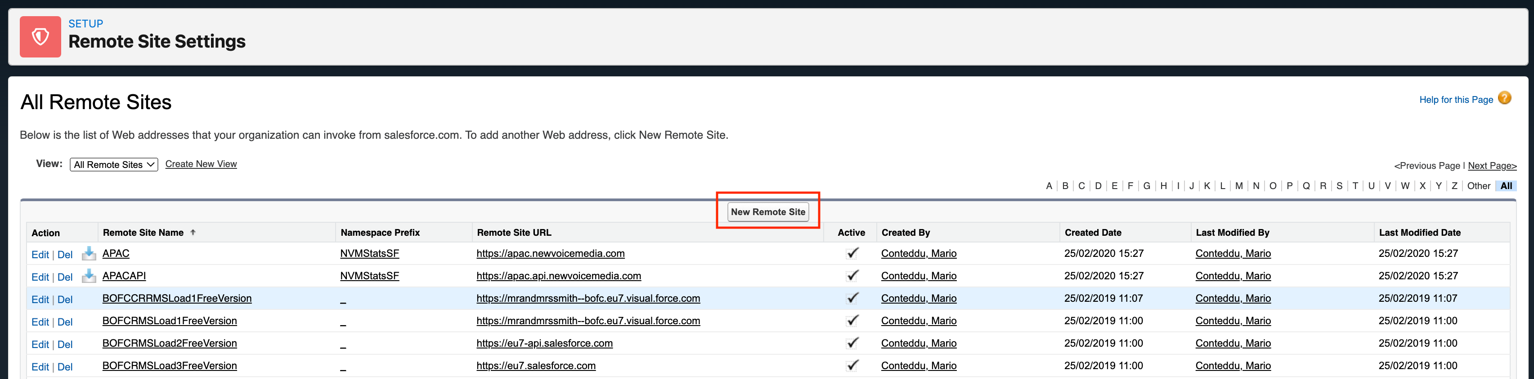1534x379 pixels.
Task: Open the visual.force.com URL for BOFCCRRMSLoad1FreeVersion
Action: 588,298
